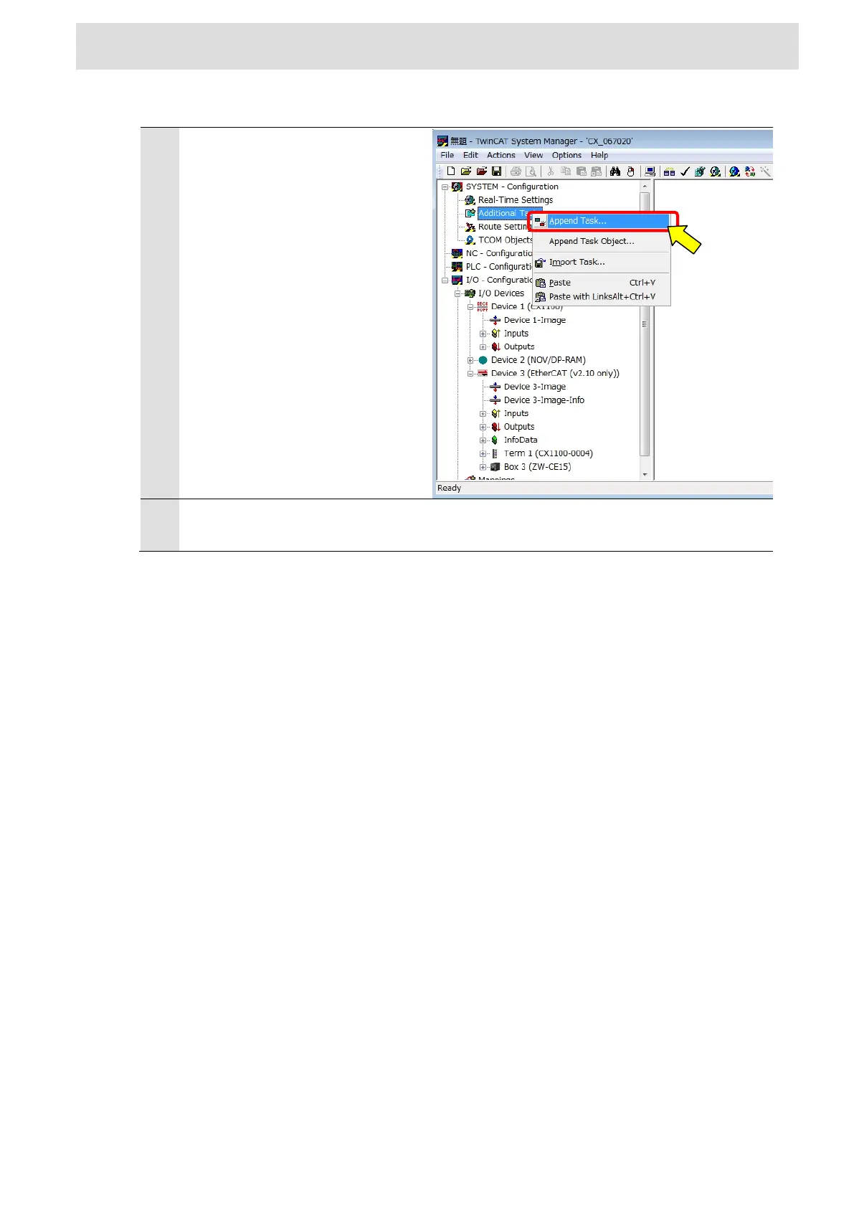Viewport: 854px width, 1208px height.
Task: Expand the Box 3 (ZW-CE15) node
Action: 483,467
